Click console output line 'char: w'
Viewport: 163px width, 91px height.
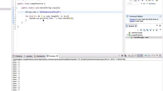point(16,63)
